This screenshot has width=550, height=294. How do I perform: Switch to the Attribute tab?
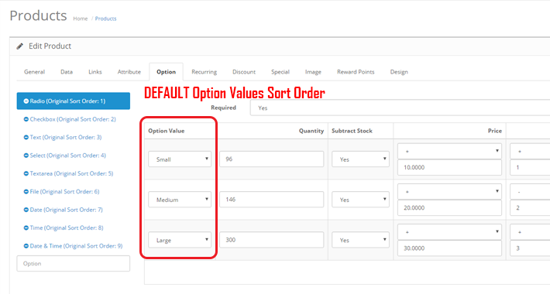(129, 72)
